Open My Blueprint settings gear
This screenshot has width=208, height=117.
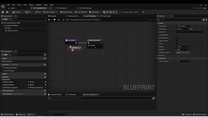click(45, 55)
